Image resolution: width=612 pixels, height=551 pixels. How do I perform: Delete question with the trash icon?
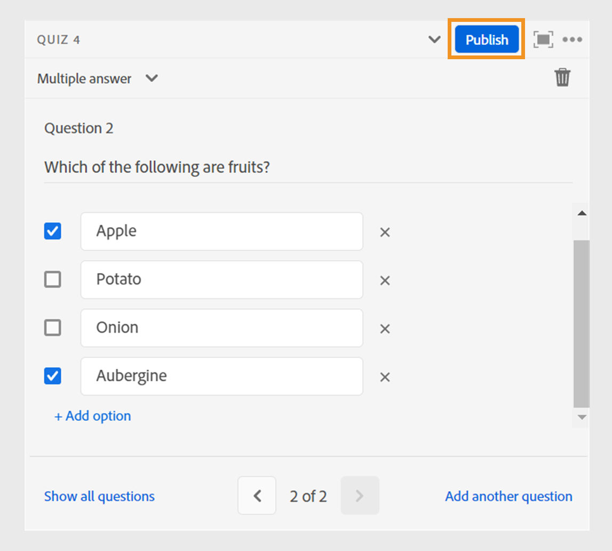(x=562, y=77)
